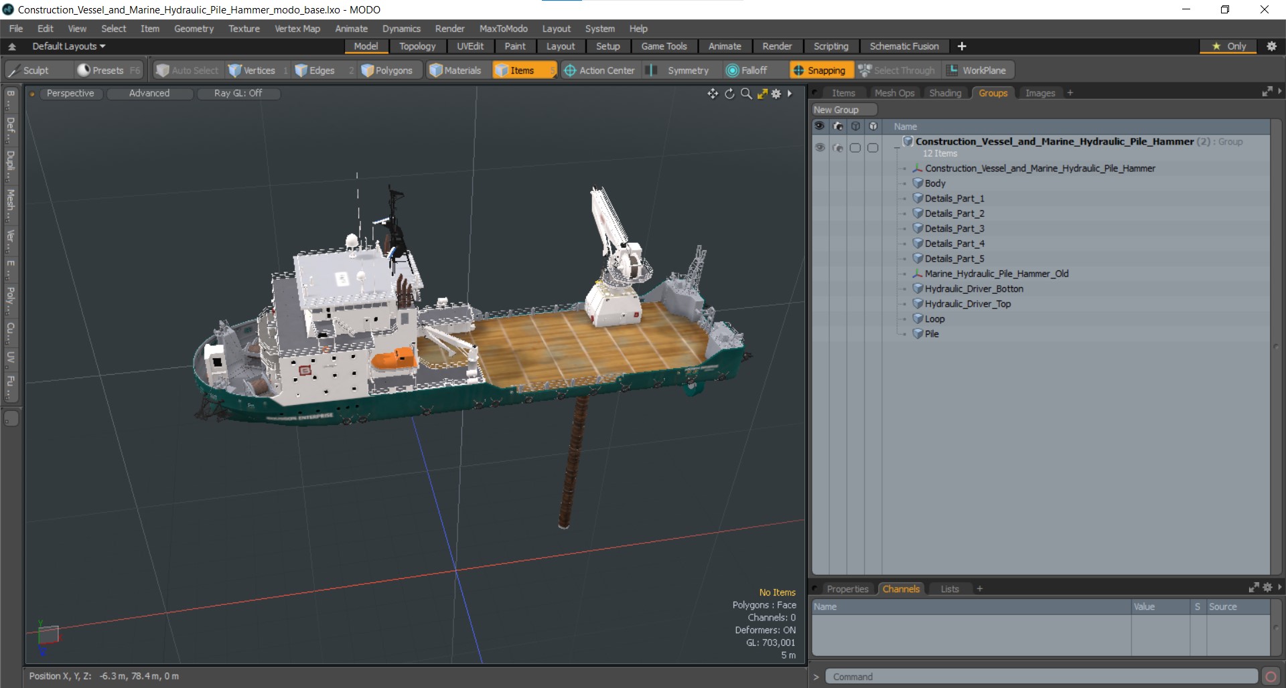
Task: Select Details_Part_3 in the group list
Action: pos(954,228)
